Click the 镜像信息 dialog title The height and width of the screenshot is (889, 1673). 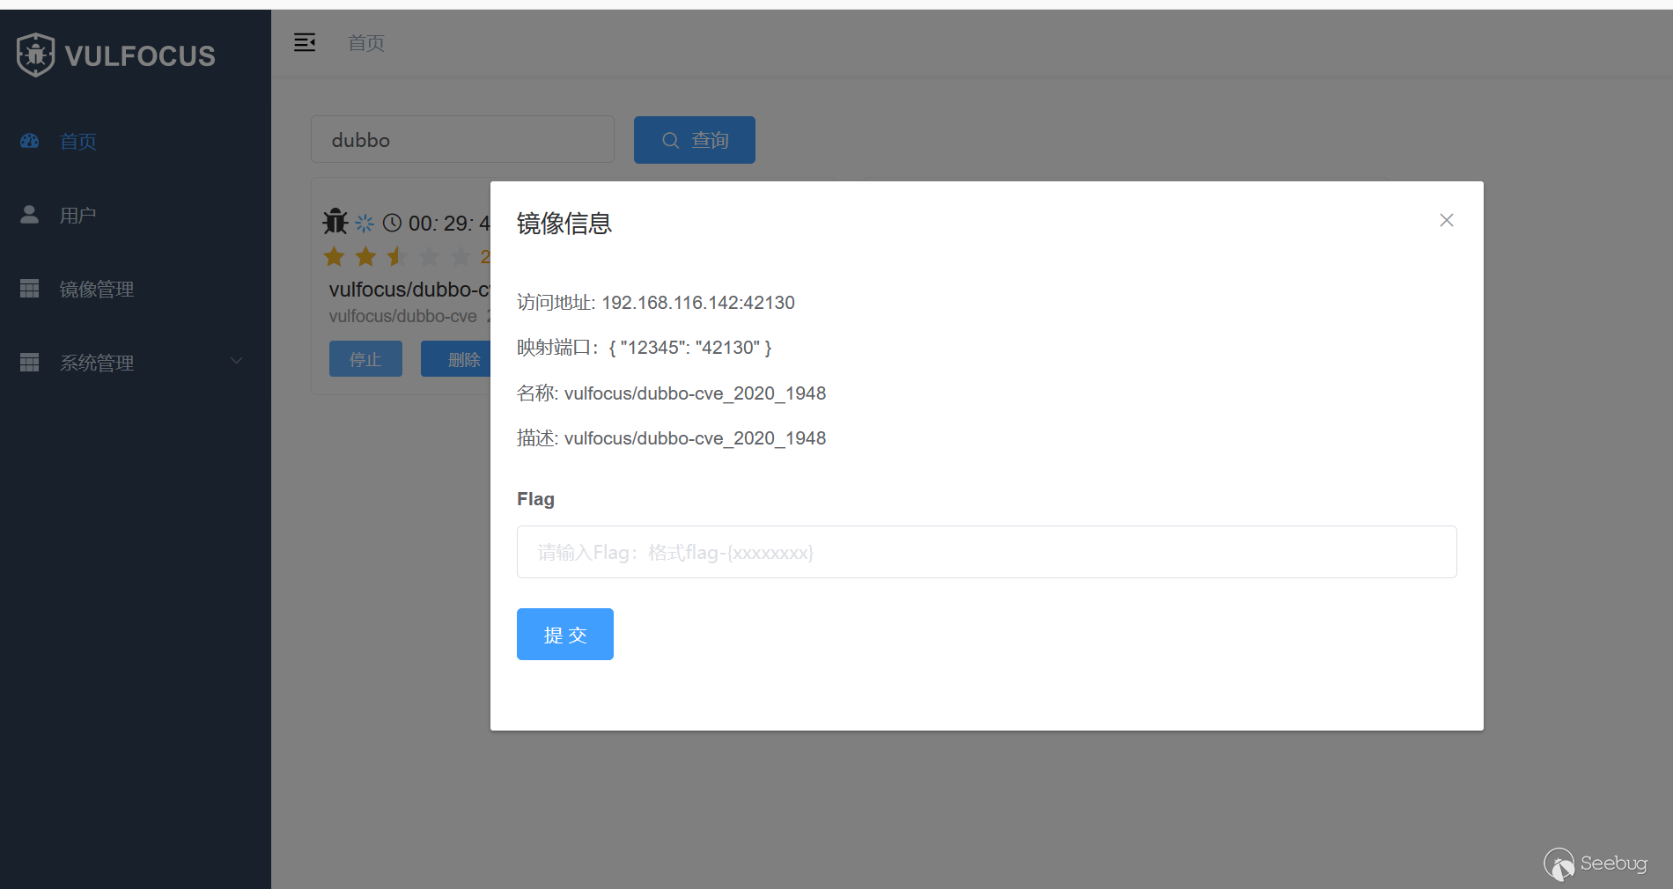tap(564, 224)
